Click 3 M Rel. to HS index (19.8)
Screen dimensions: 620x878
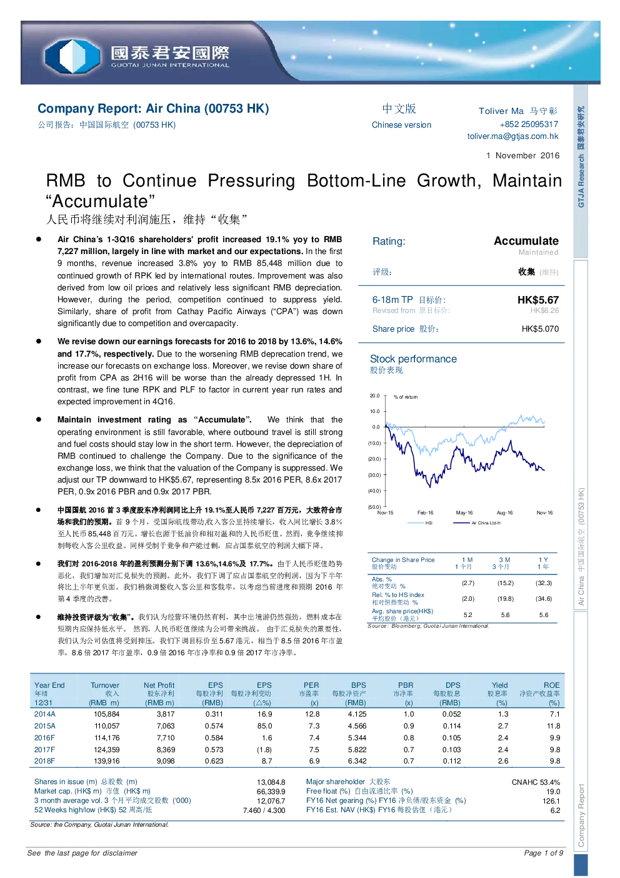[505, 599]
